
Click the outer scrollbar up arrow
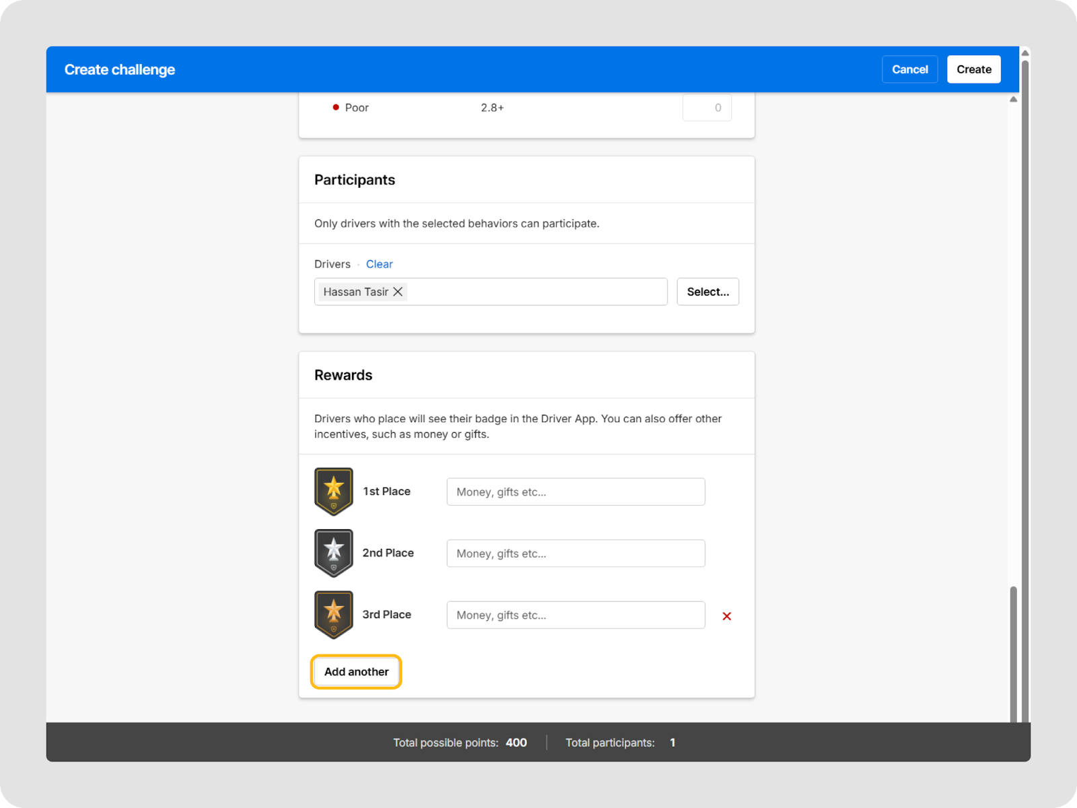[x=1025, y=53]
